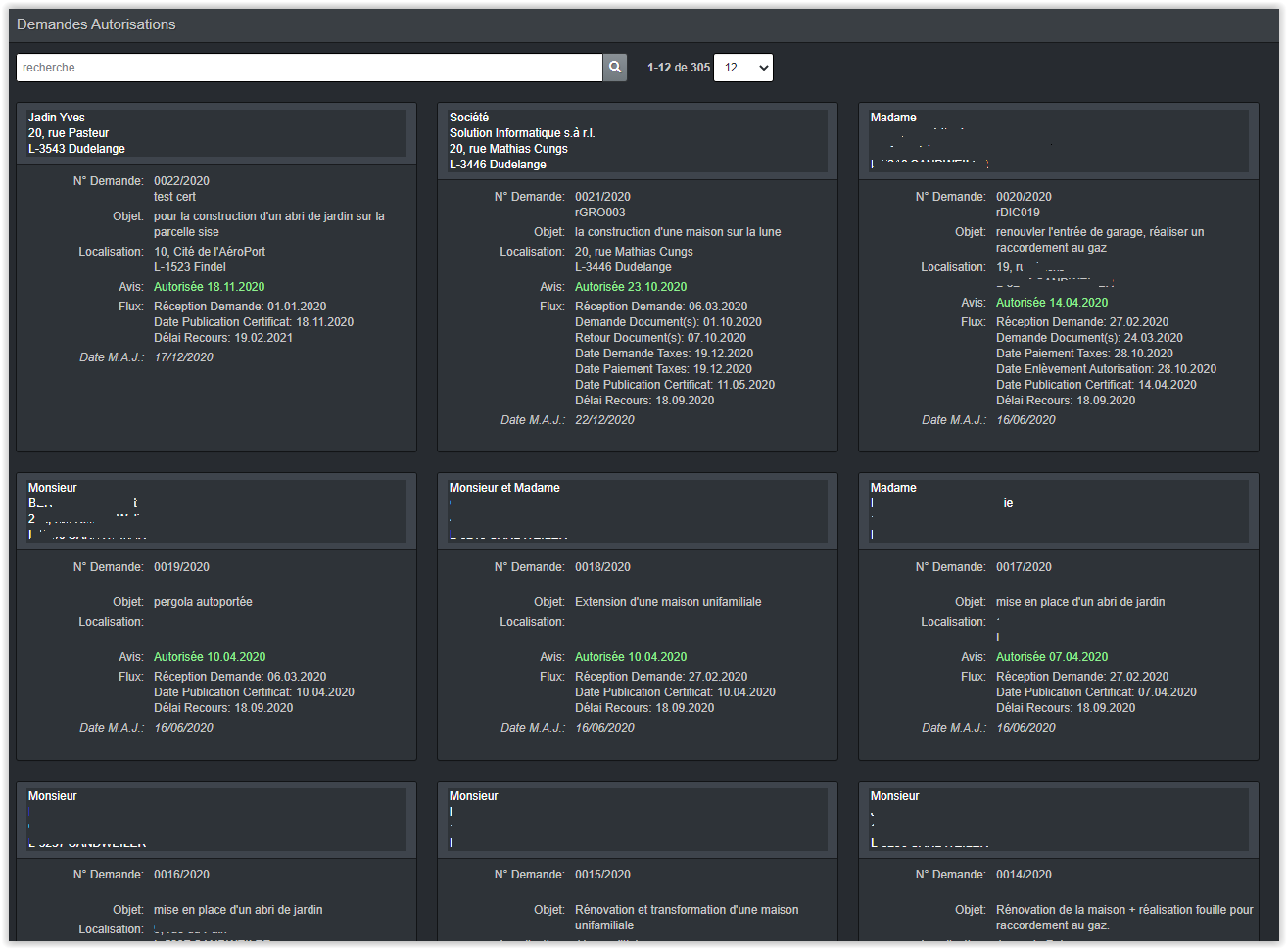
Task: Click 'Autorisée 23.10.2020' status
Action: tap(631, 287)
